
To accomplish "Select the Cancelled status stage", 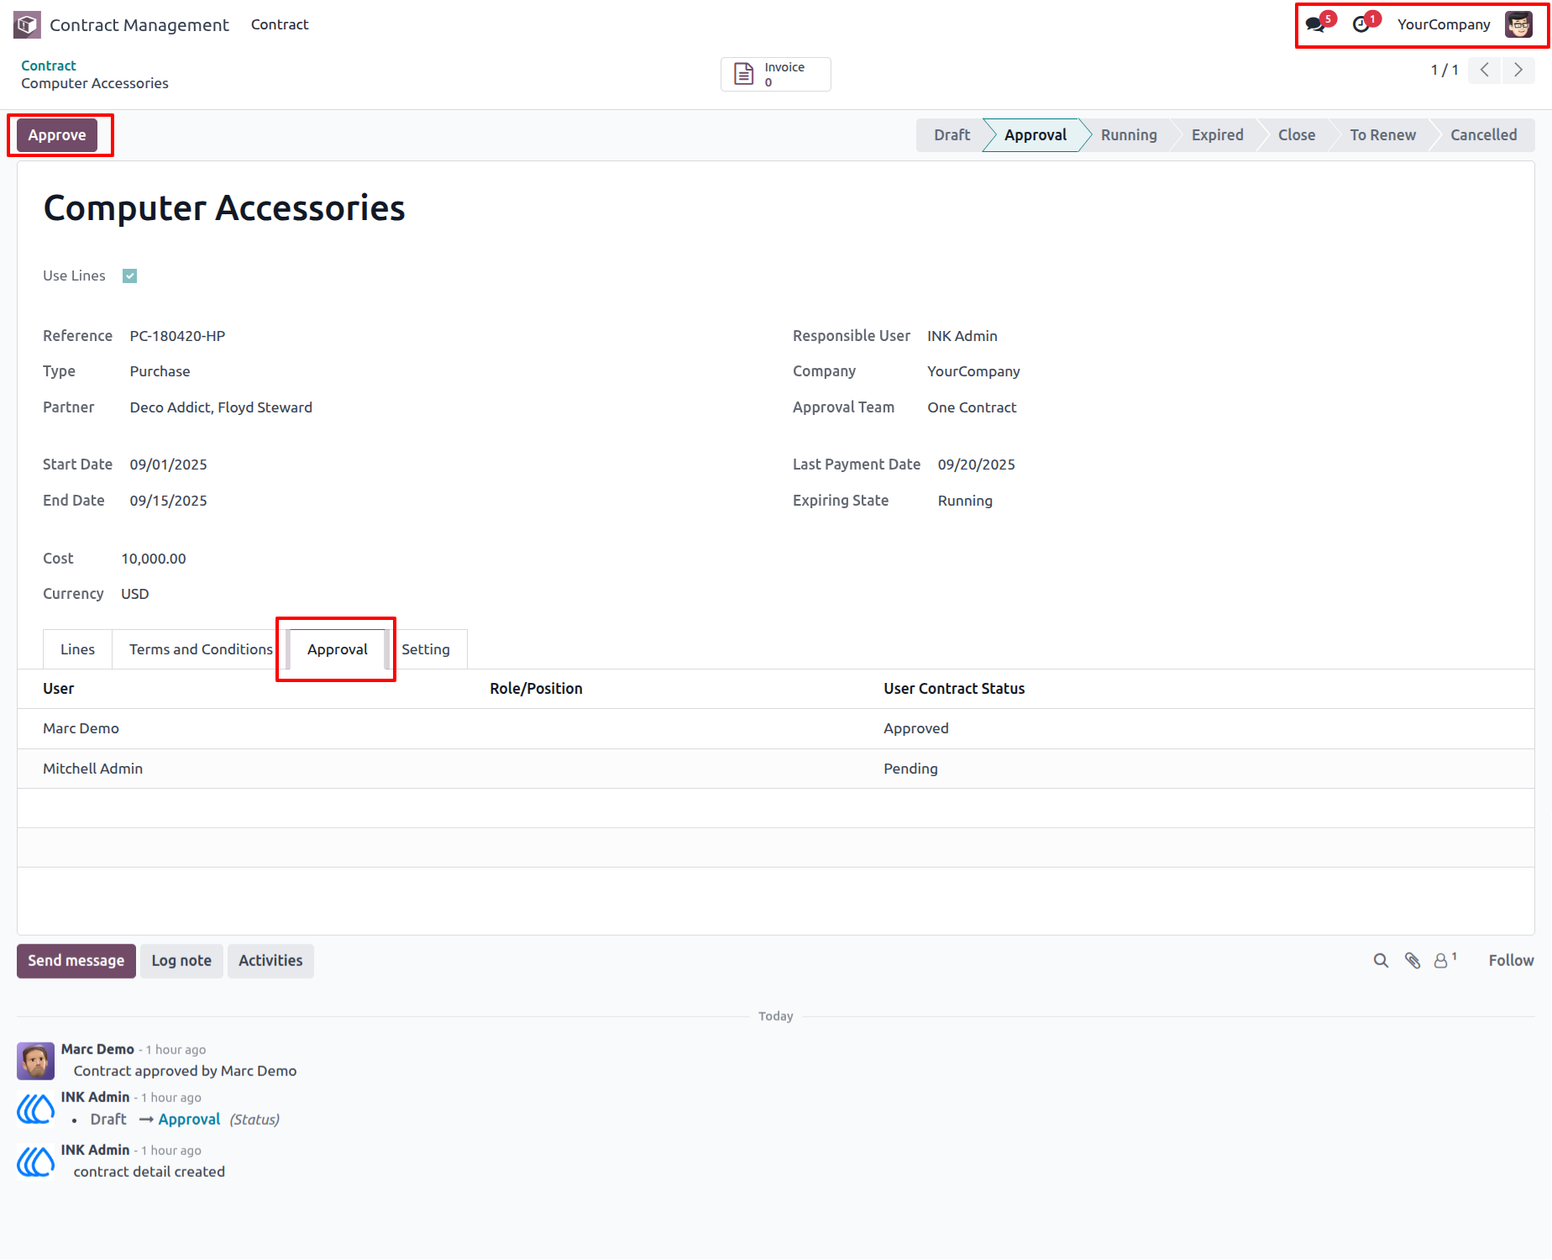I will (1483, 135).
